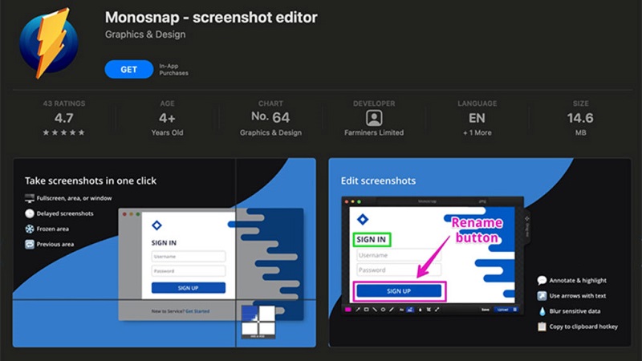Click the 'Copy to clipboard hotkey' feature text

pyautogui.click(x=583, y=327)
